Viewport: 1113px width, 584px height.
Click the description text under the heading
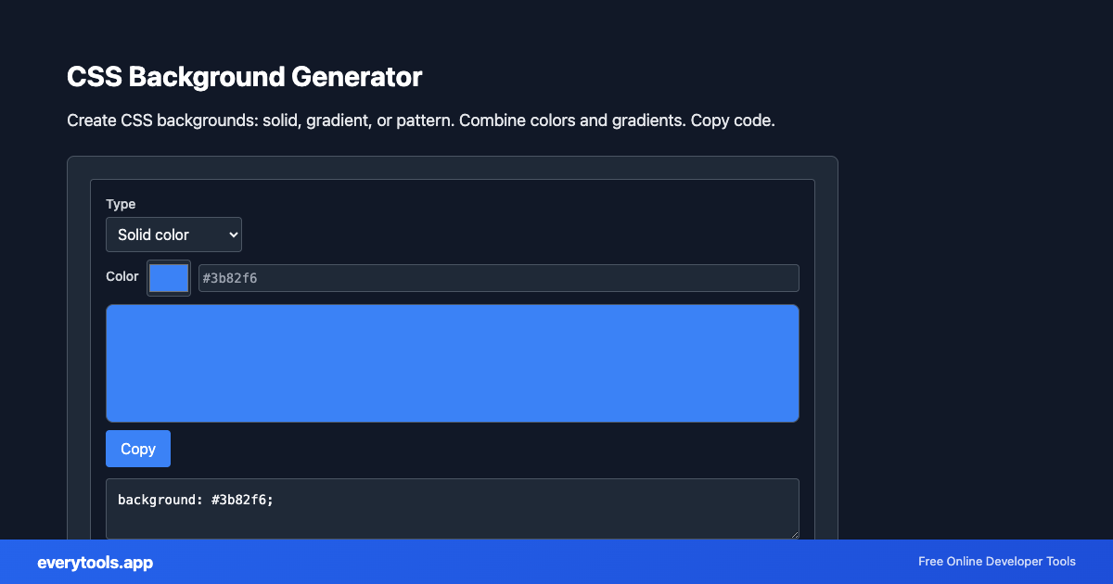click(x=420, y=120)
